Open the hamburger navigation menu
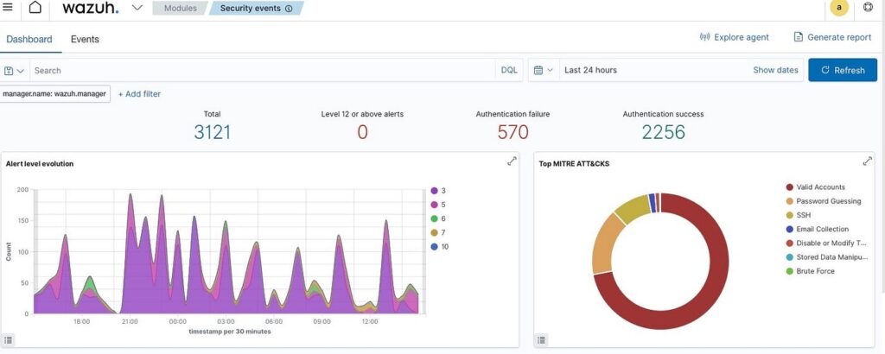 (8, 8)
